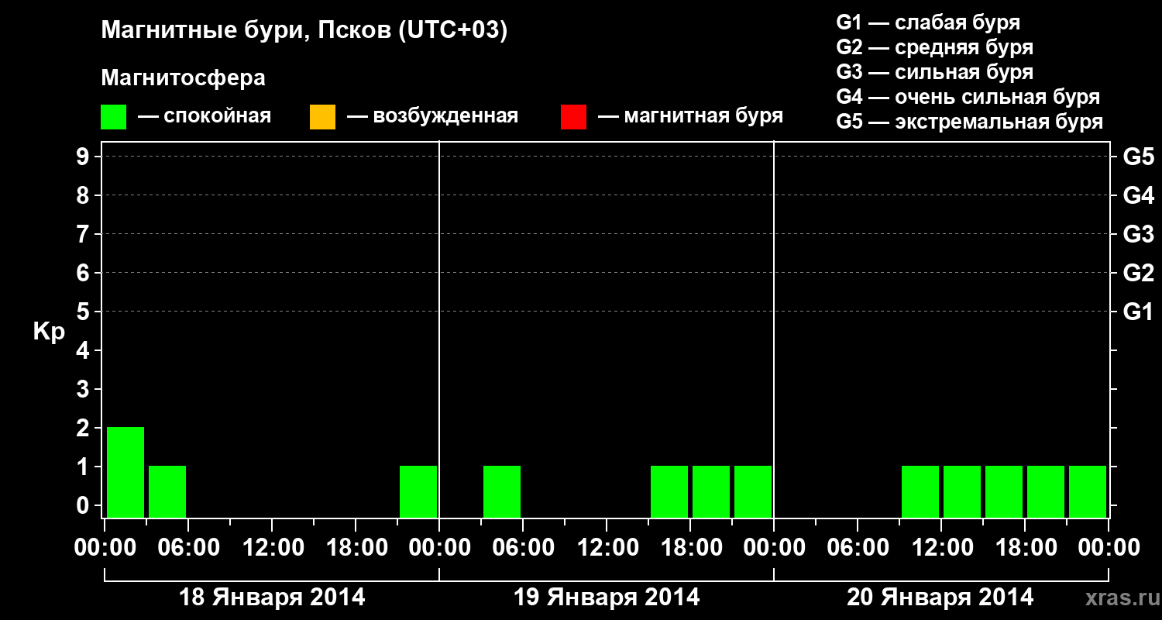Click the 'G5' right axis label
Viewport: 1162px width, 620px height.
tap(1139, 157)
